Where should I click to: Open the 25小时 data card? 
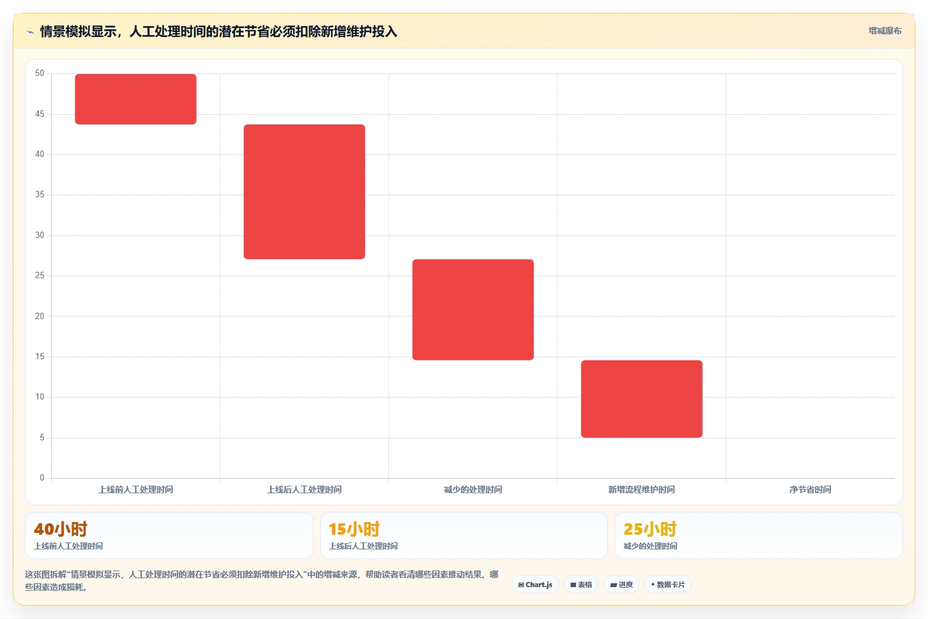point(758,535)
